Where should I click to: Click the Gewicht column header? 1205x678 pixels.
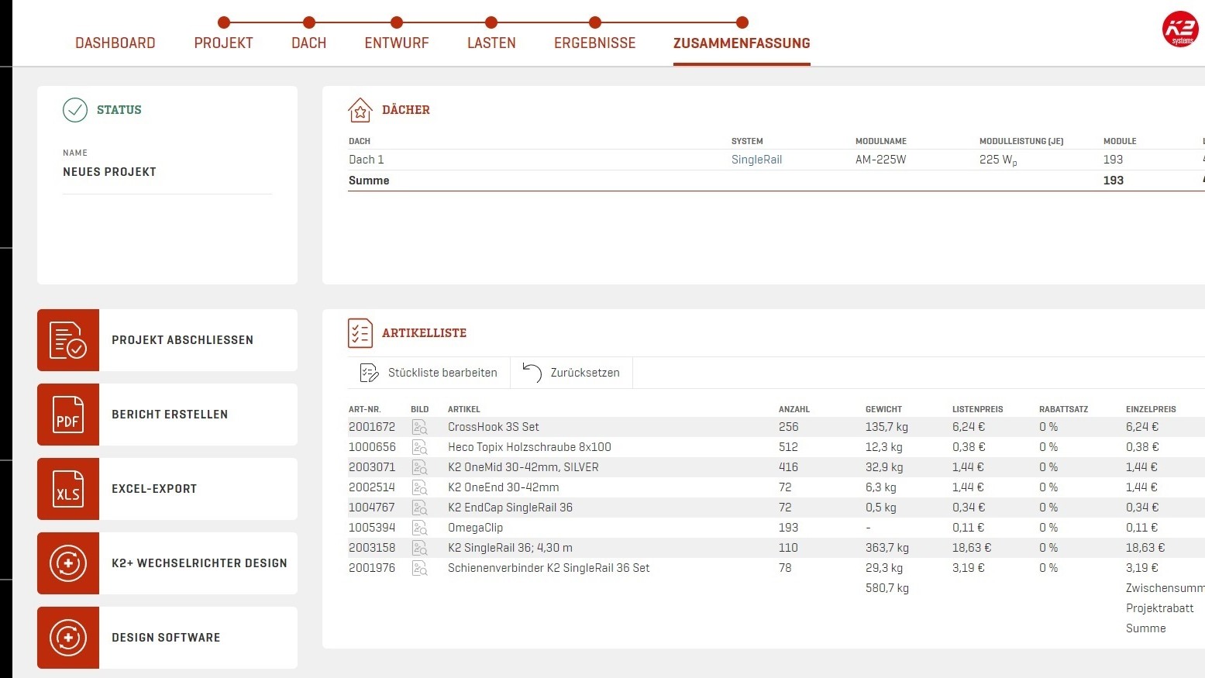pyautogui.click(x=883, y=409)
